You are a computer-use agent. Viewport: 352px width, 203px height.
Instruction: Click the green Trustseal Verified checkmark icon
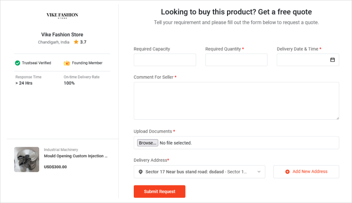pyautogui.click(x=18, y=63)
